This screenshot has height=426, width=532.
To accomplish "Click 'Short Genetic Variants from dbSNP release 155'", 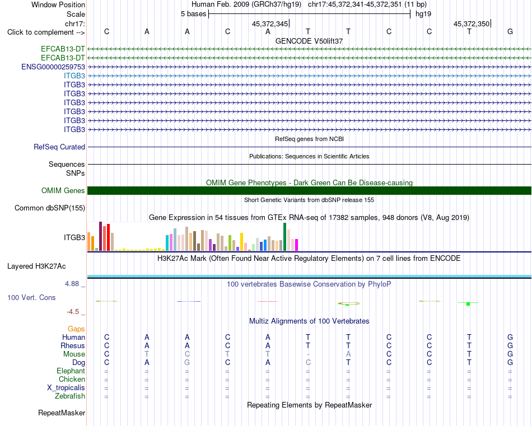I will click(x=309, y=200).
